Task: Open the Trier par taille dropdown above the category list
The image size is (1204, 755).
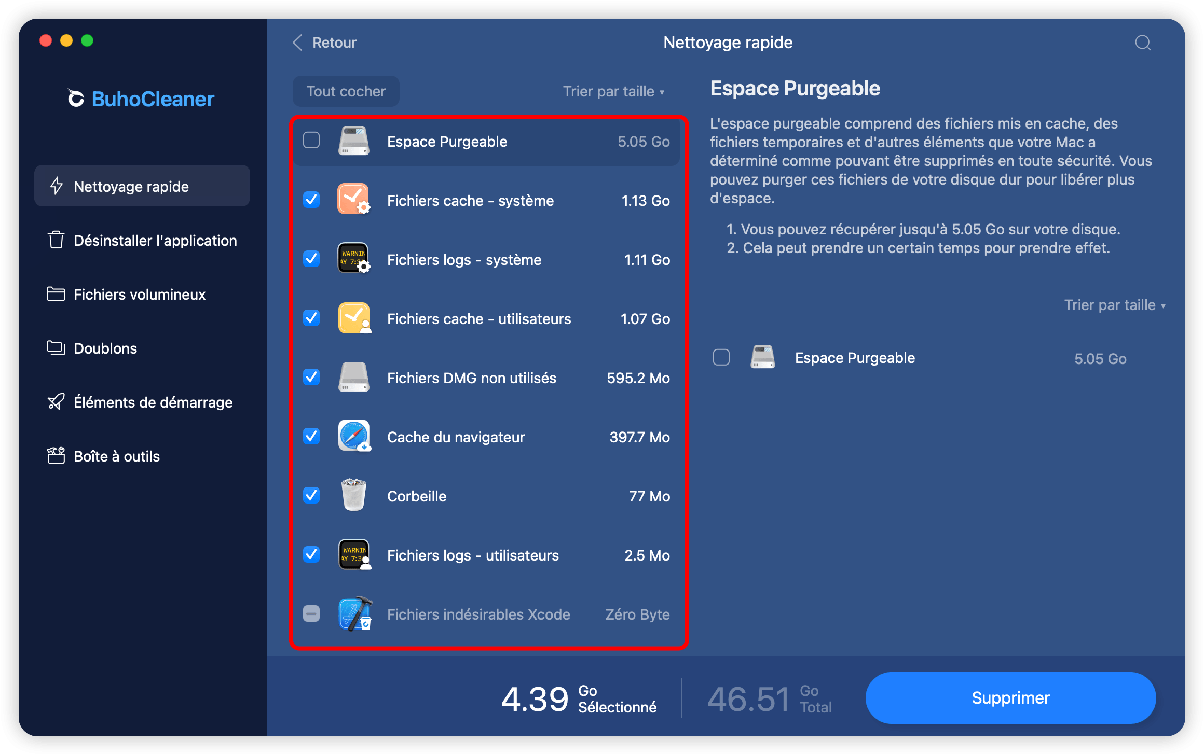Action: [x=613, y=91]
